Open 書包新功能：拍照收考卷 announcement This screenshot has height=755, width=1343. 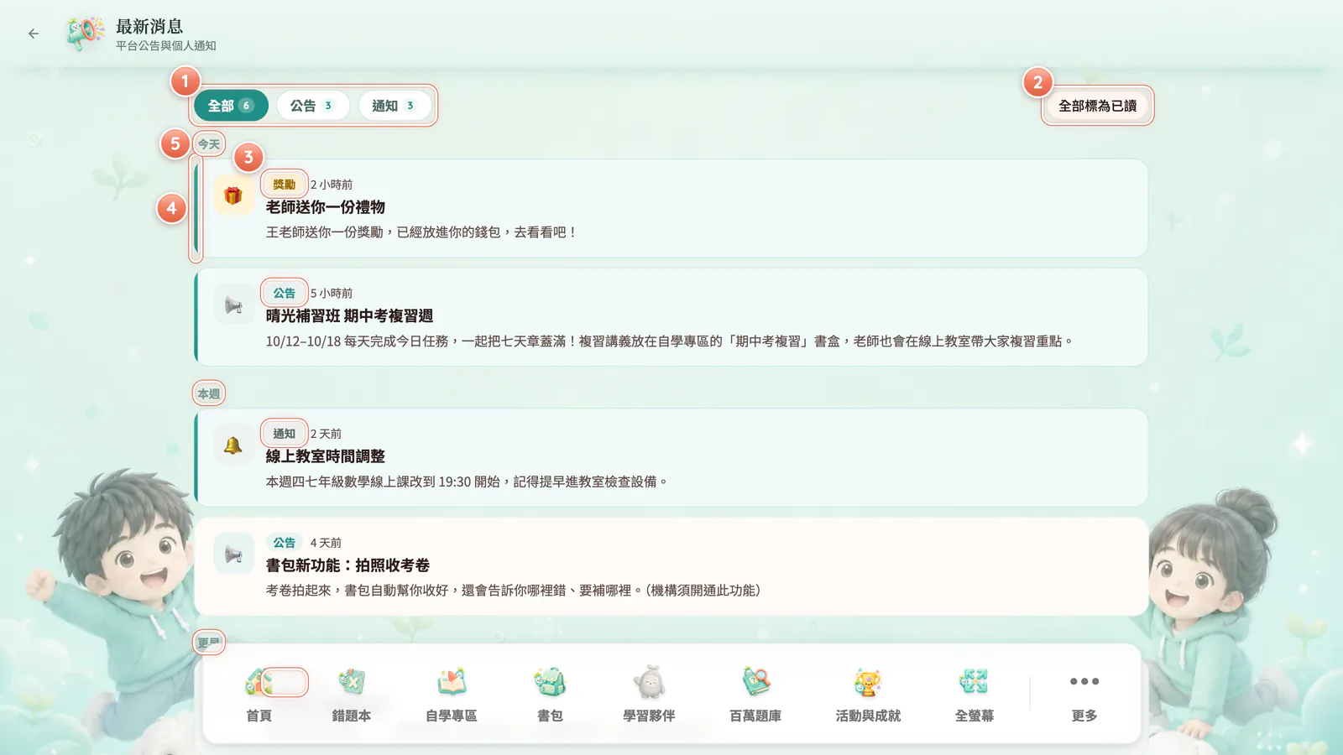(671, 566)
